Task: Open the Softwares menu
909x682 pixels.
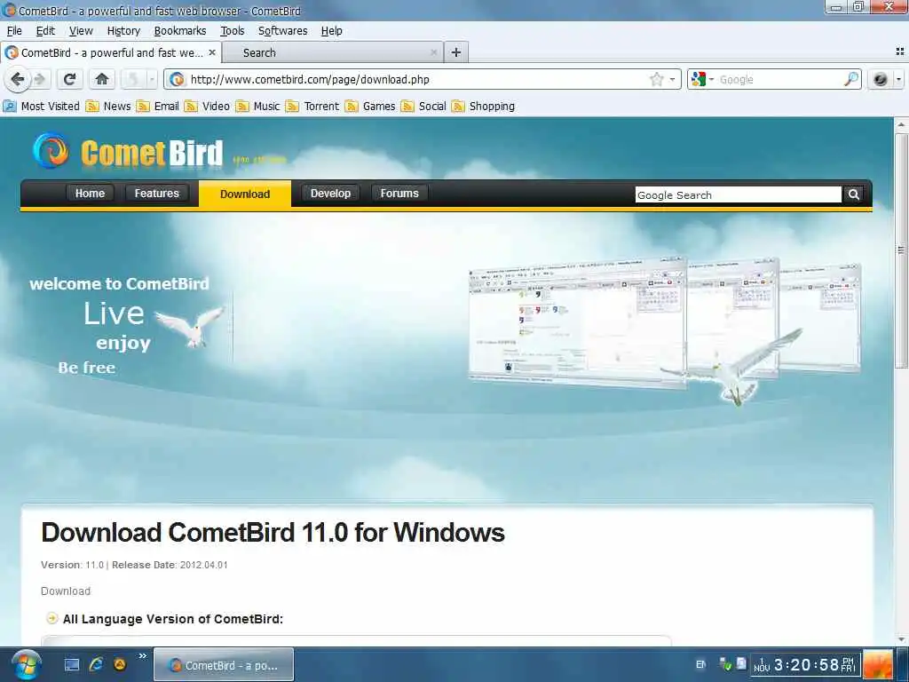Action: click(283, 31)
